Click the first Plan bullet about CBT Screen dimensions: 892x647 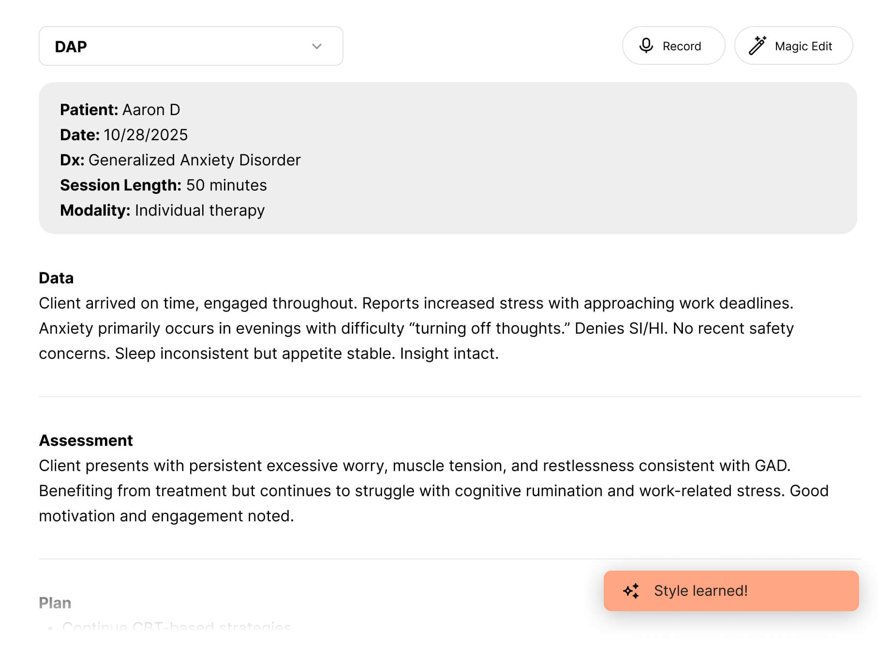pos(177,627)
